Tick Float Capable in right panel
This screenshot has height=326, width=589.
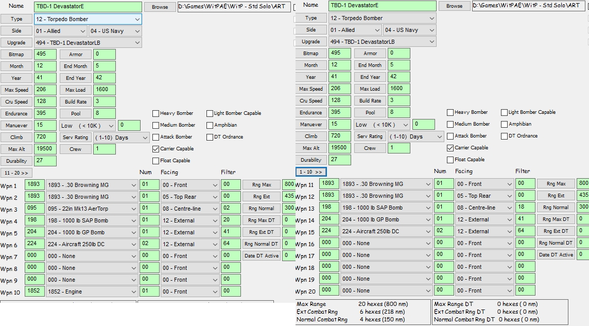pyautogui.click(x=450, y=160)
